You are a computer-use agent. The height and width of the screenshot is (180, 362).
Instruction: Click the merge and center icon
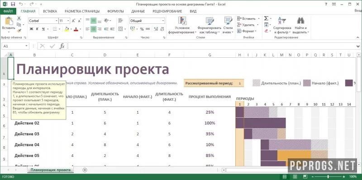[120, 29]
